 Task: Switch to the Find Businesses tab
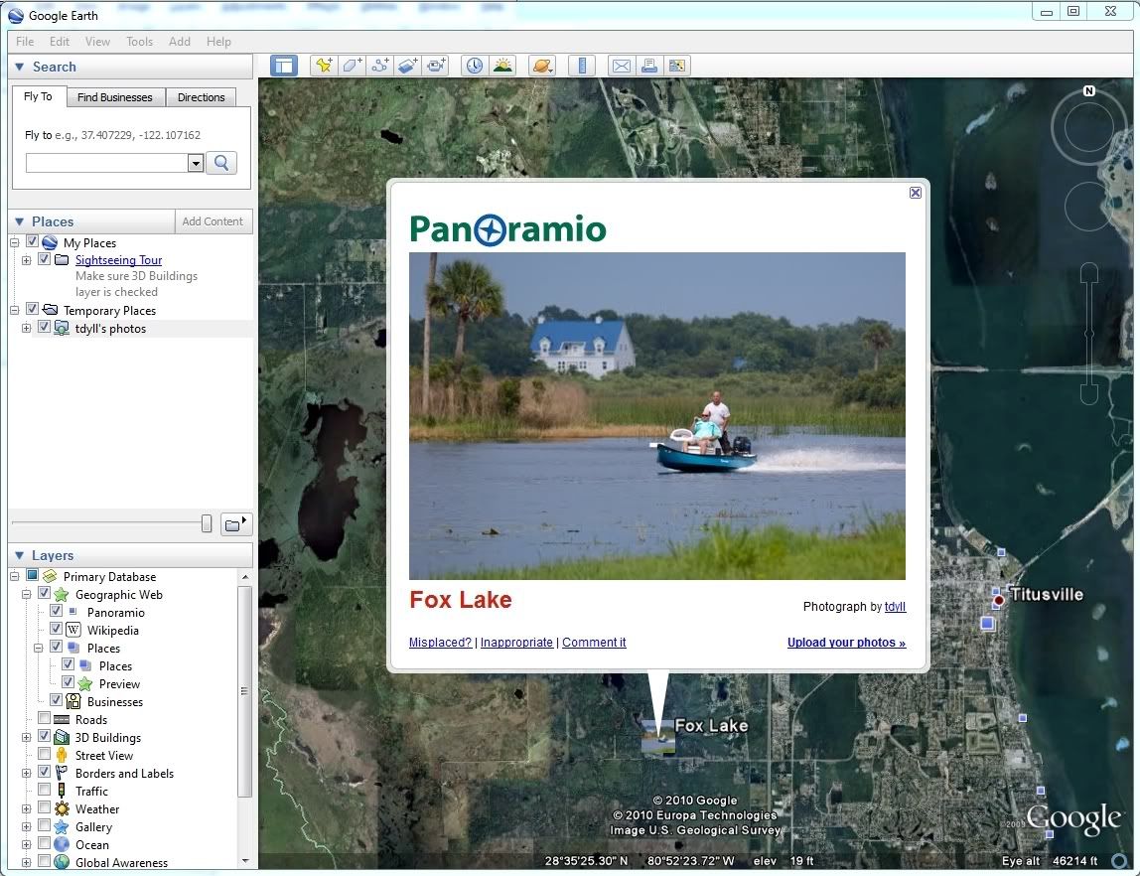[115, 97]
